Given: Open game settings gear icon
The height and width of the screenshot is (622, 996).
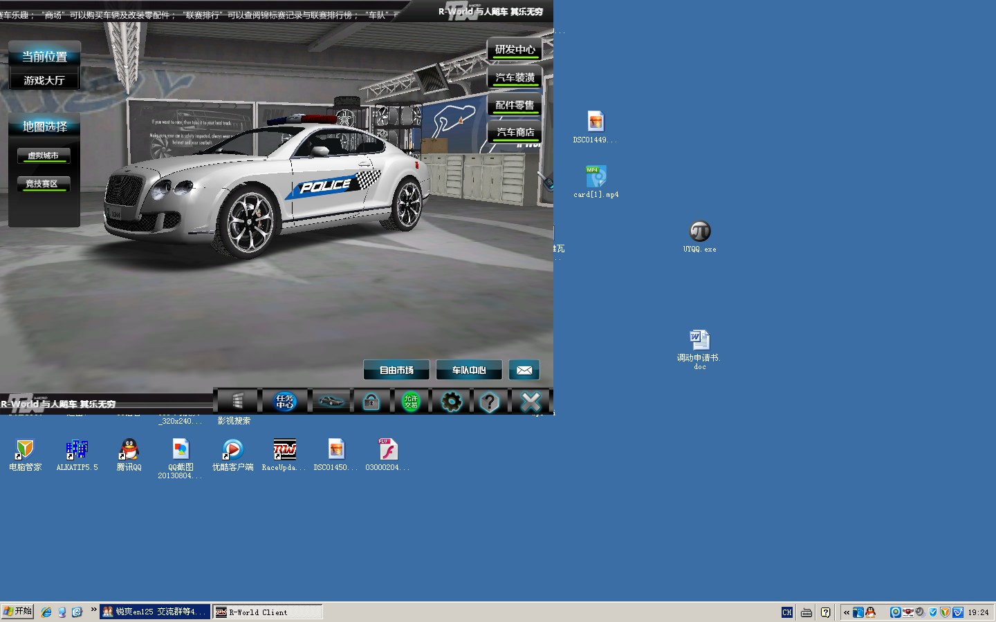Looking at the screenshot, I should 451,401.
